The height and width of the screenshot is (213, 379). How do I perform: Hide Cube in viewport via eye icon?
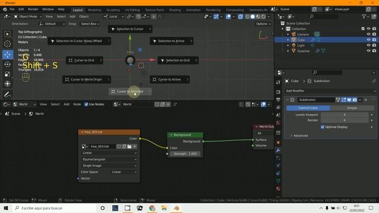tap(368, 40)
